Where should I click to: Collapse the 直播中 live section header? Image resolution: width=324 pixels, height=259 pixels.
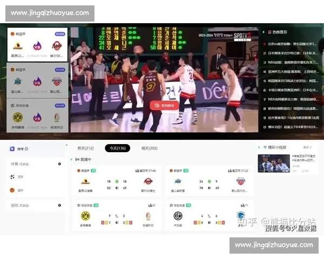(x=71, y=160)
